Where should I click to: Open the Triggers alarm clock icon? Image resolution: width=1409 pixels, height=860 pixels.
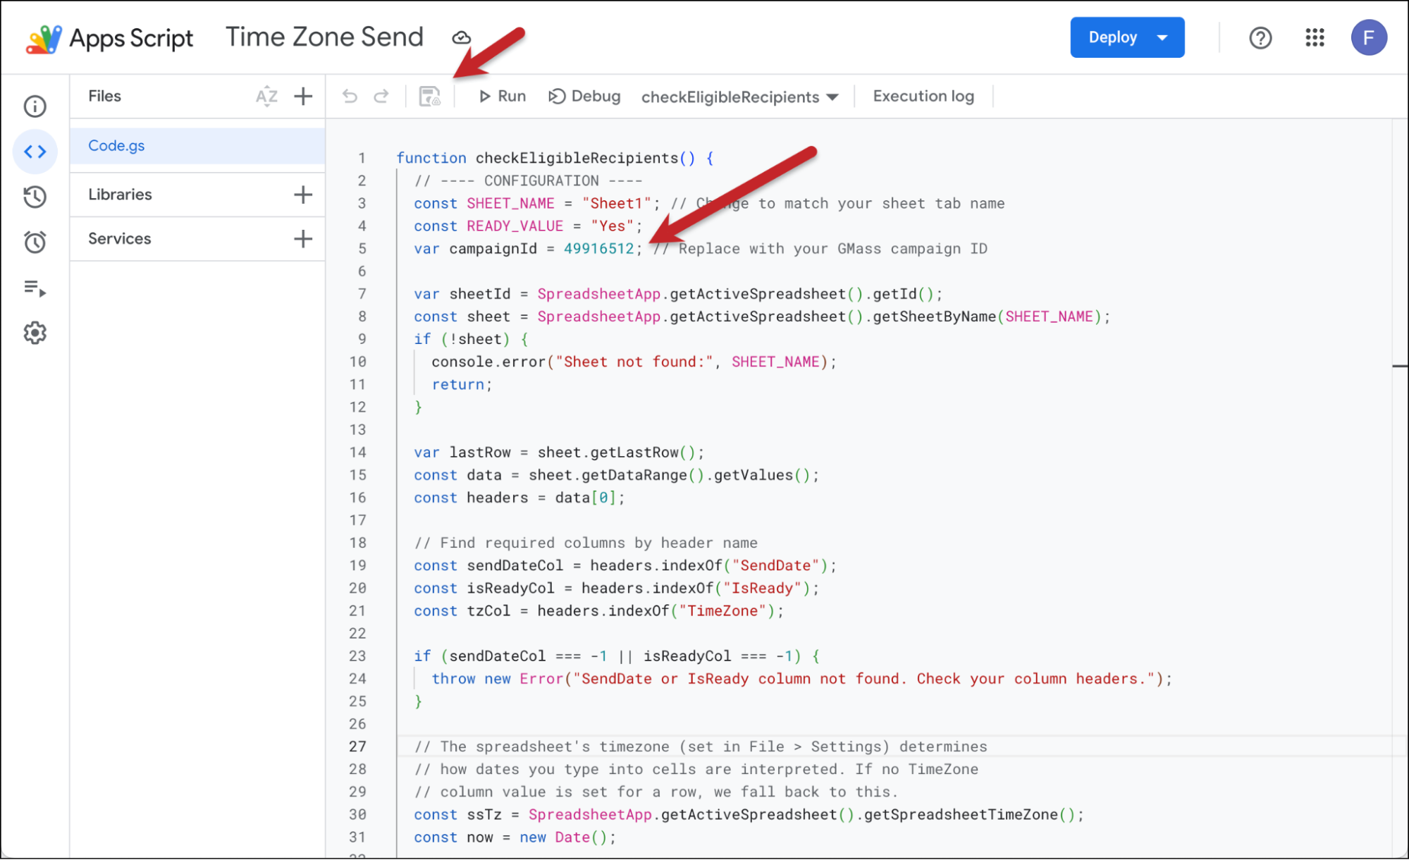(35, 242)
